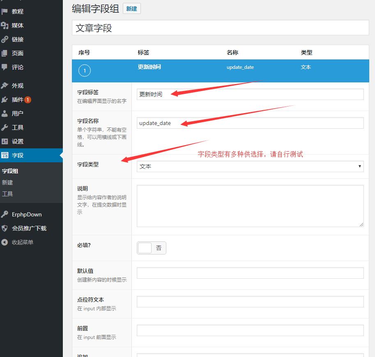Toggle the 必填? required switch
This screenshot has width=375, height=357.
tap(151, 248)
